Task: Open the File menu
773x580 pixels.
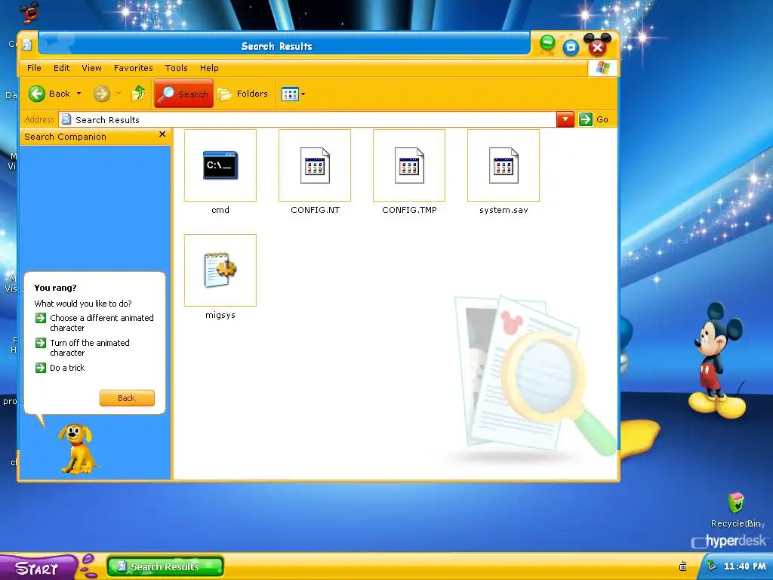Action: point(34,68)
